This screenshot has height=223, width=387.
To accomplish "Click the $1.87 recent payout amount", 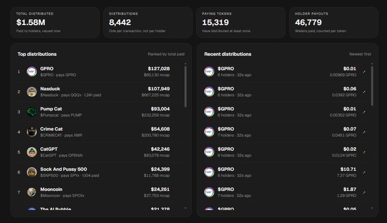I will [x=350, y=189].
